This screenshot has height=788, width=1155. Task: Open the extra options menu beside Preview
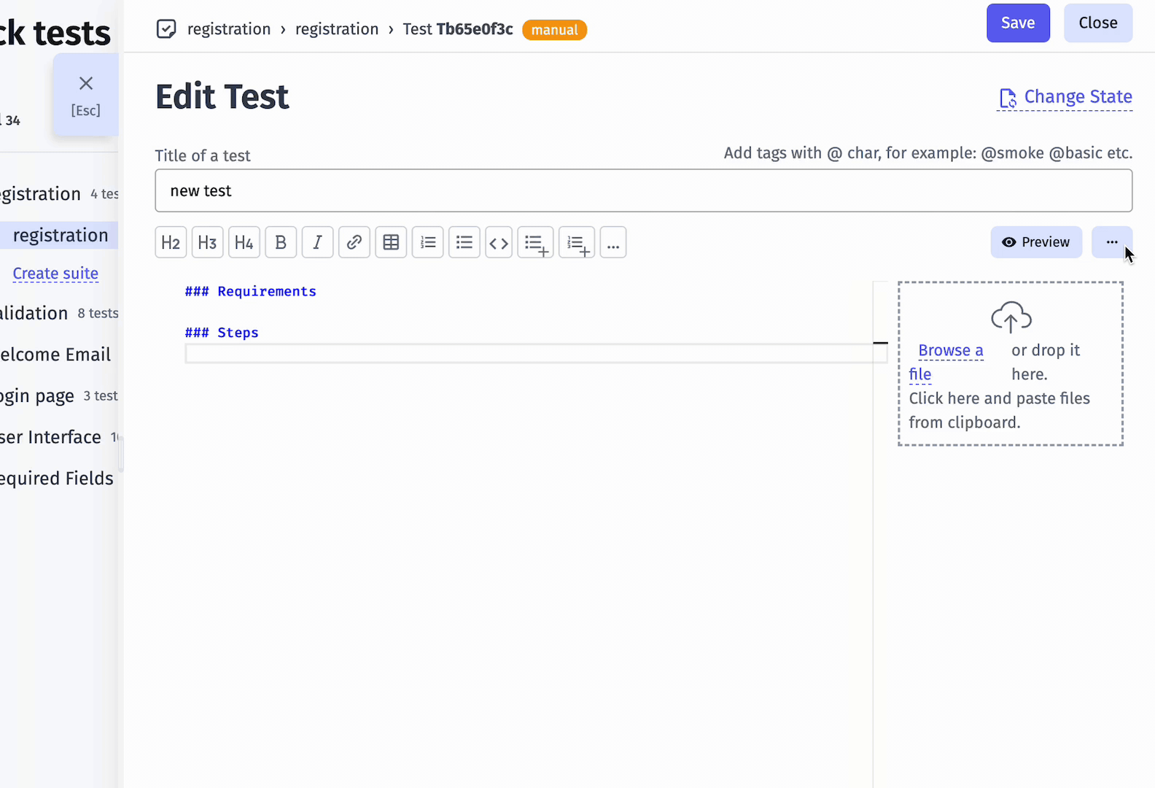pos(1112,242)
